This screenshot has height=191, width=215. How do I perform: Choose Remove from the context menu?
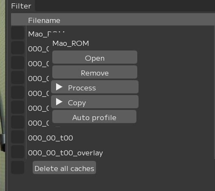(95, 72)
